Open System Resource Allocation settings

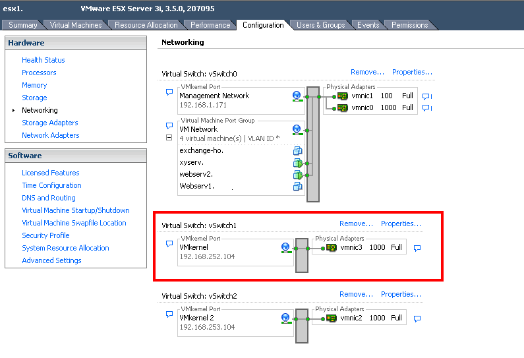coord(65,248)
